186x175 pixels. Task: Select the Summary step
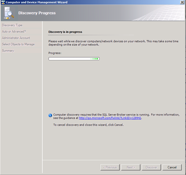[8, 50]
